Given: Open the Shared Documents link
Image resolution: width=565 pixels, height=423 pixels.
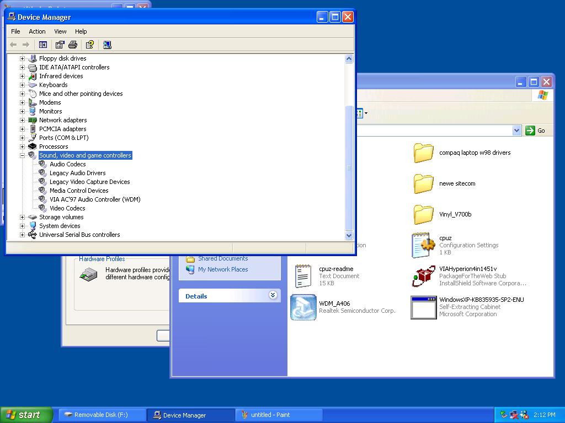Looking at the screenshot, I should click(223, 258).
